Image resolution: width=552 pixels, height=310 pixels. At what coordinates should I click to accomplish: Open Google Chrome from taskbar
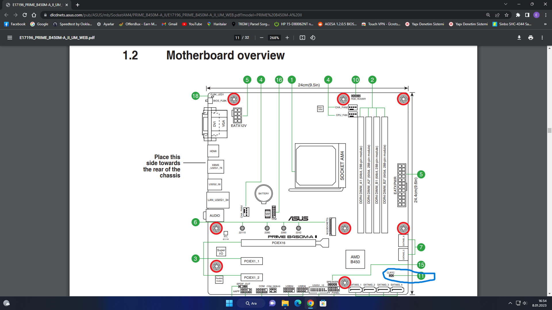310,303
